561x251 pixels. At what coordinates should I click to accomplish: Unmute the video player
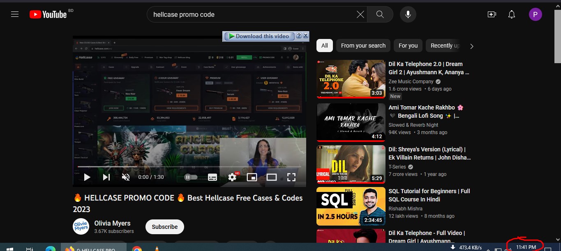pyautogui.click(x=126, y=177)
